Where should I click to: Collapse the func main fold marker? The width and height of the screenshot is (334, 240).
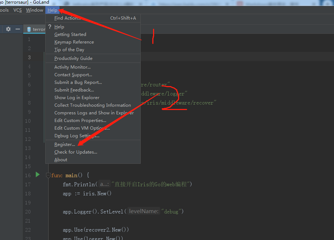click(48, 175)
